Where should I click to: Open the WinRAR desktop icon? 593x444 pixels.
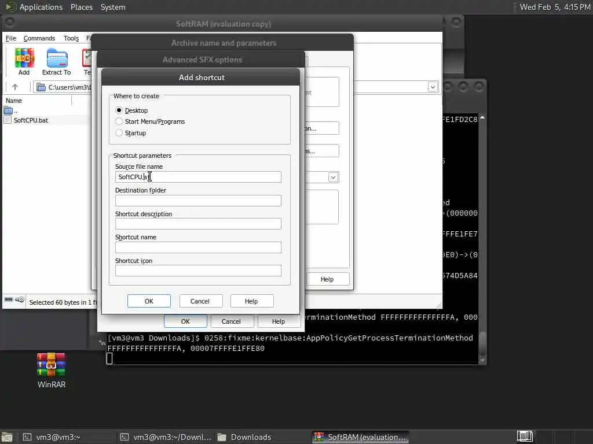[52, 371]
